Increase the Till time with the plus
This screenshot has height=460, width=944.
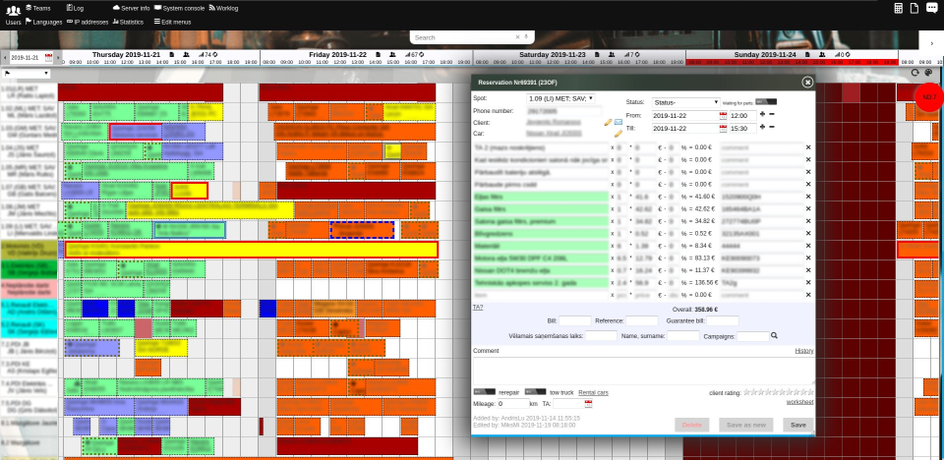coord(763,127)
